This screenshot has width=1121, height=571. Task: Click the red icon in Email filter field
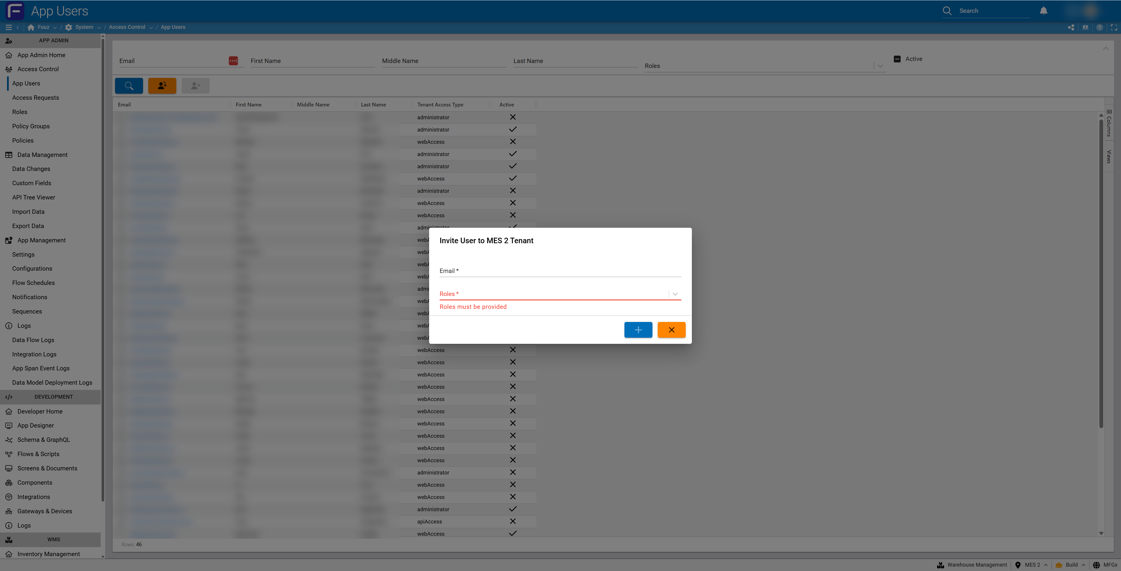pos(233,61)
